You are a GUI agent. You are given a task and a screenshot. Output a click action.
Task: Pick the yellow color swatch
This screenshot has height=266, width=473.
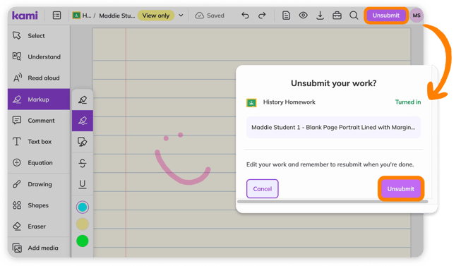pos(83,224)
